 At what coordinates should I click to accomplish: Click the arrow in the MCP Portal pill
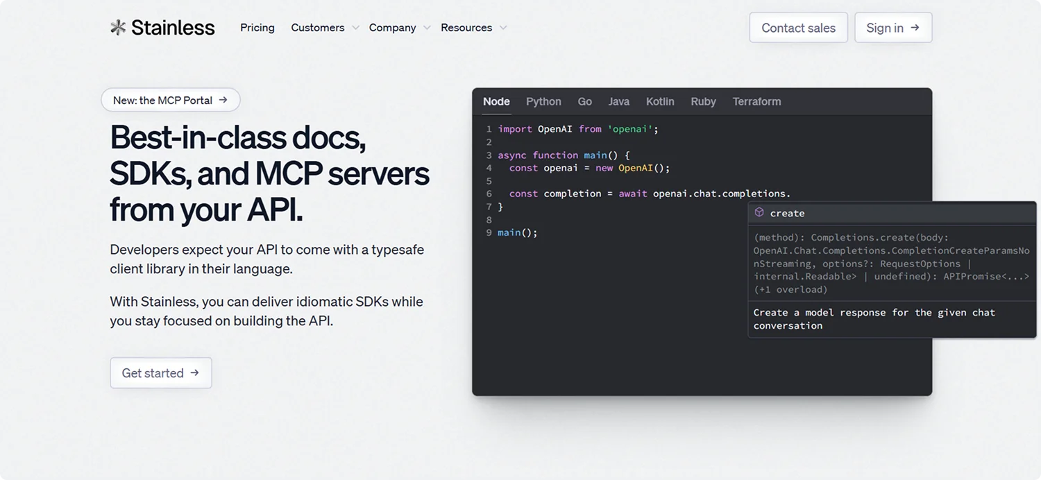tap(223, 100)
